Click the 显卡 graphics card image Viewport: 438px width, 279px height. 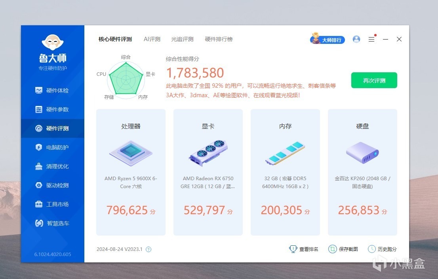click(208, 153)
